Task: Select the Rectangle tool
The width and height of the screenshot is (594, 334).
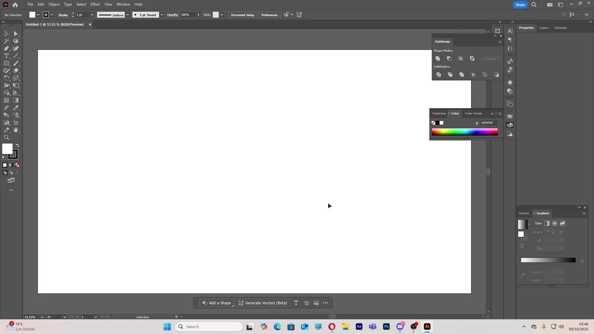Action: [6, 63]
